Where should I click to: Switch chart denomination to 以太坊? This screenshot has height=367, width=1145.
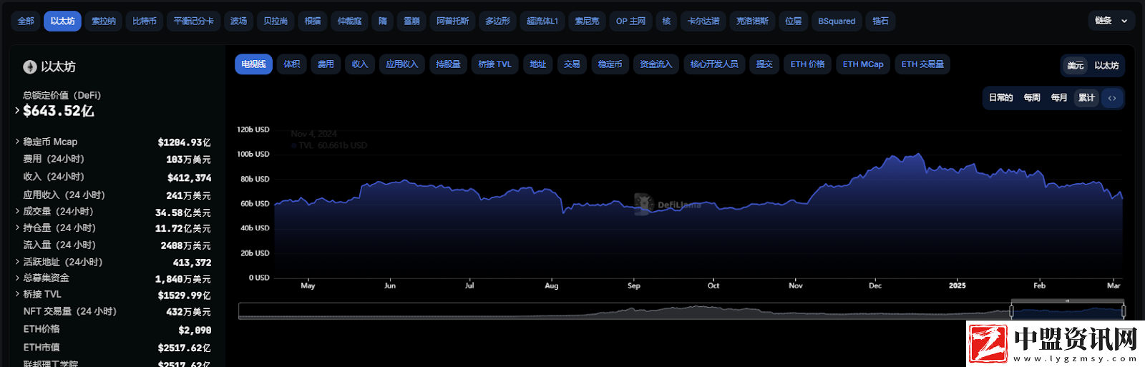click(x=1106, y=65)
